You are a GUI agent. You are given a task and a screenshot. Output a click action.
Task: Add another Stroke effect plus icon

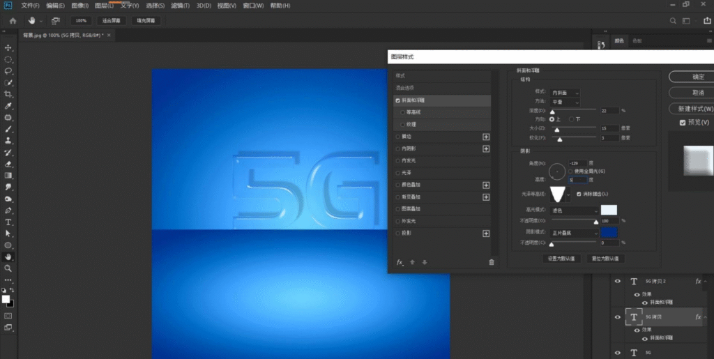[486, 137]
